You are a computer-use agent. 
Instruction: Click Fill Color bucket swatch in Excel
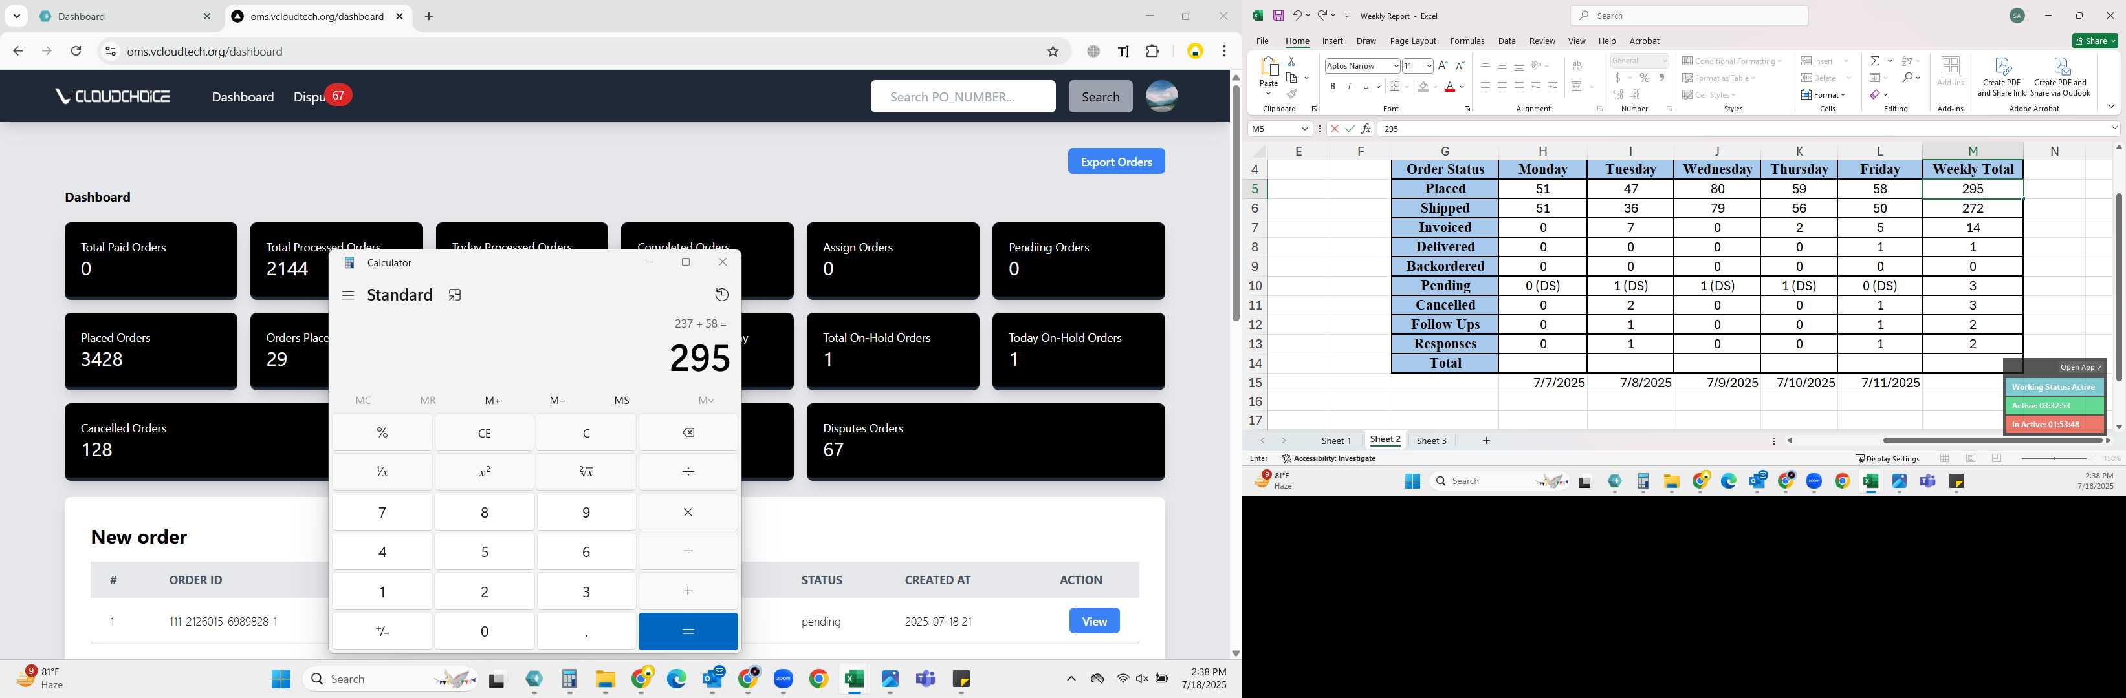pos(1423,87)
